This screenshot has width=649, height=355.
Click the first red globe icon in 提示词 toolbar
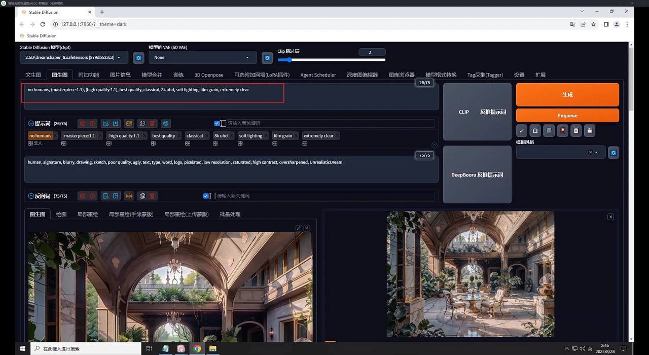coord(83,123)
